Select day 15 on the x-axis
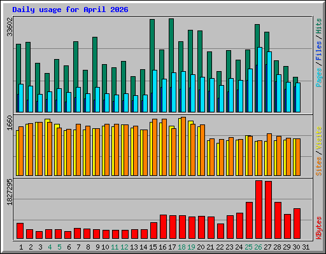The width and height of the screenshot is (326, 254). (x=153, y=247)
